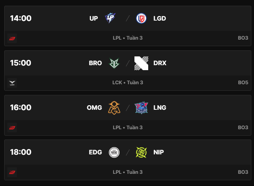This screenshot has height=186, width=254.
Task: Click the LCK • Tuần 3 label
Action: 128,83
